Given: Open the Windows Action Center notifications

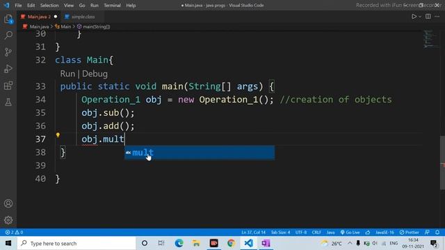Looking at the screenshot, I should click(x=434, y=243).
